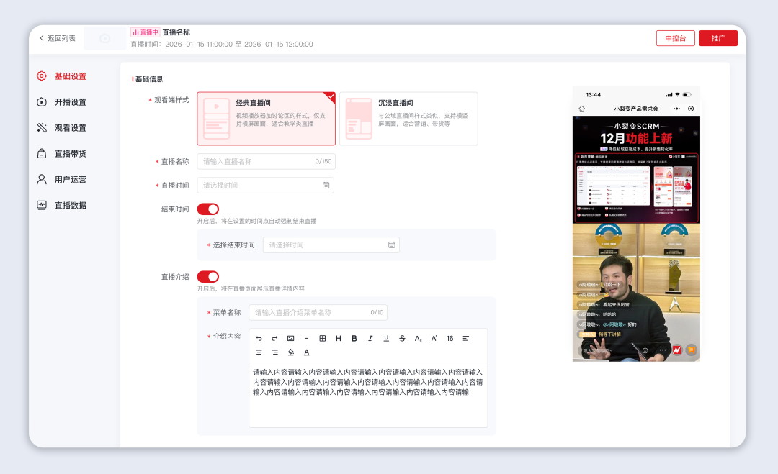Click the undo icon in the editor toolbar
Screen dimensions: 778x474
click(x=259, y=339)
